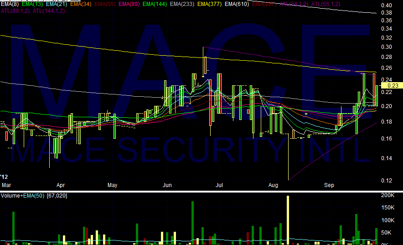Click the Volume+EMA(50) label in volume pane
This screenshot has width=403, height=245.
[x=22, y=196]
